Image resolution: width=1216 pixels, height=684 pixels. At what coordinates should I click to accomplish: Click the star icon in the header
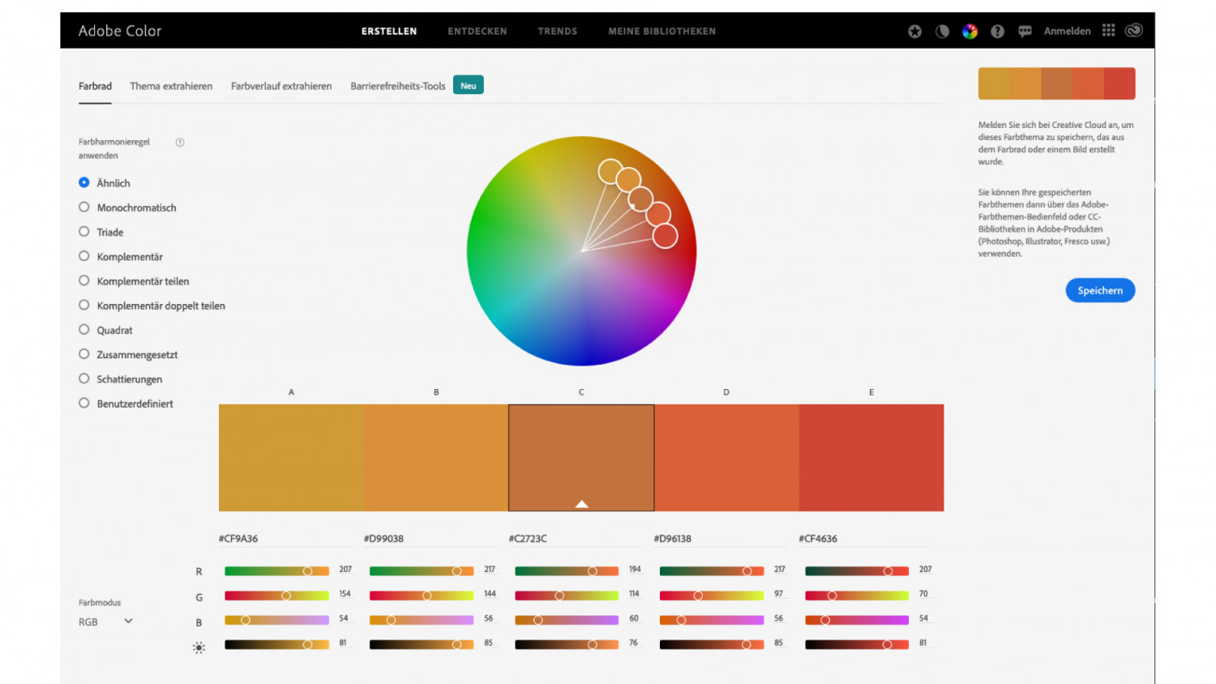(x=914, y=32)
